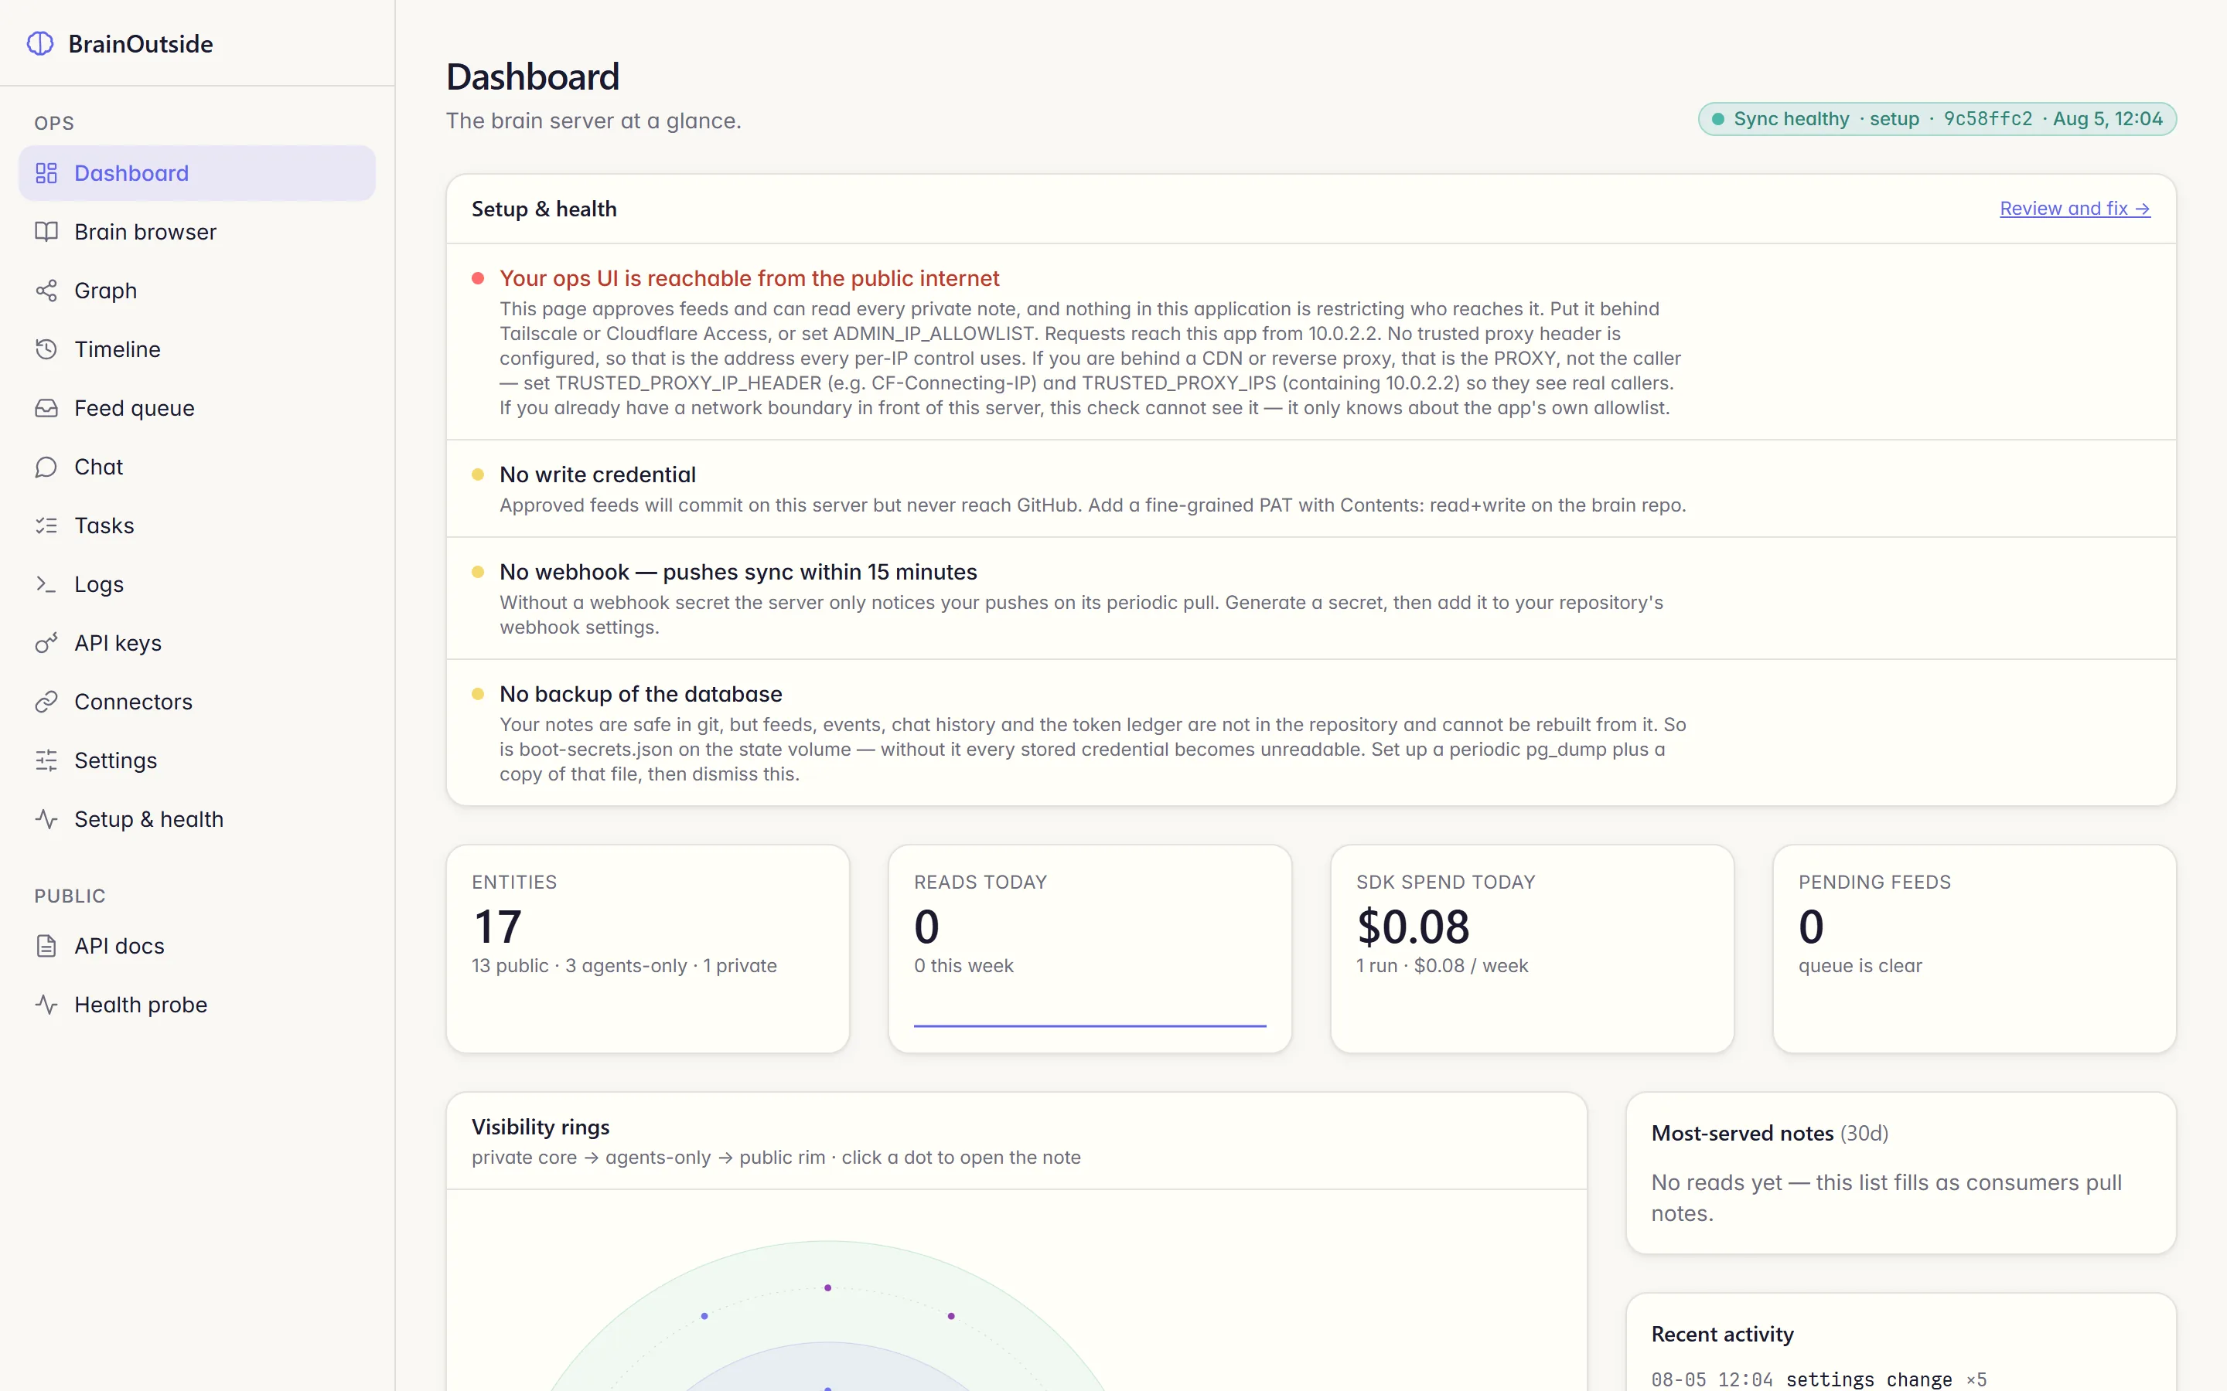The height and width of the screenshot is (1391, 2227).
Task: Go to the Graph page
Action: (197, 291)
